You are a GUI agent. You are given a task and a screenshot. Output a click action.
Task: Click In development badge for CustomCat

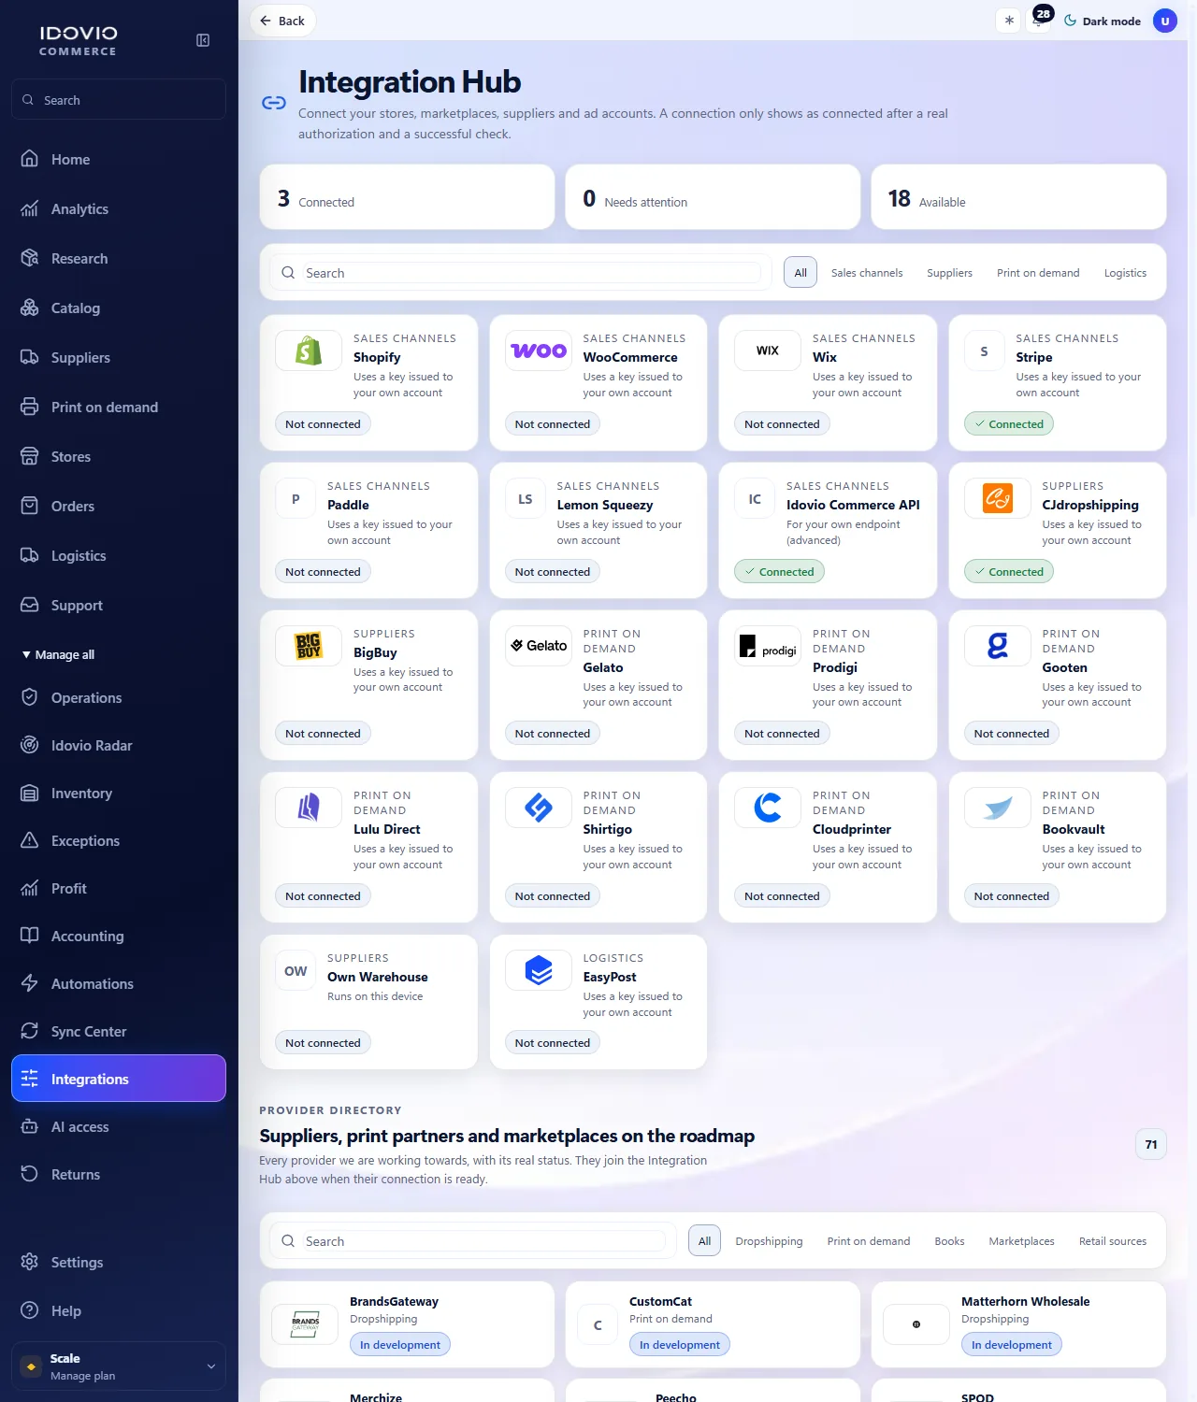click(680, 1344)
